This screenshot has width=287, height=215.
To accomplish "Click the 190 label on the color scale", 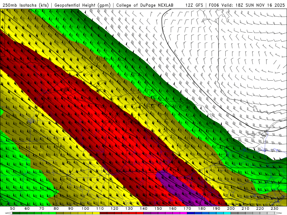I will point(216,209).
